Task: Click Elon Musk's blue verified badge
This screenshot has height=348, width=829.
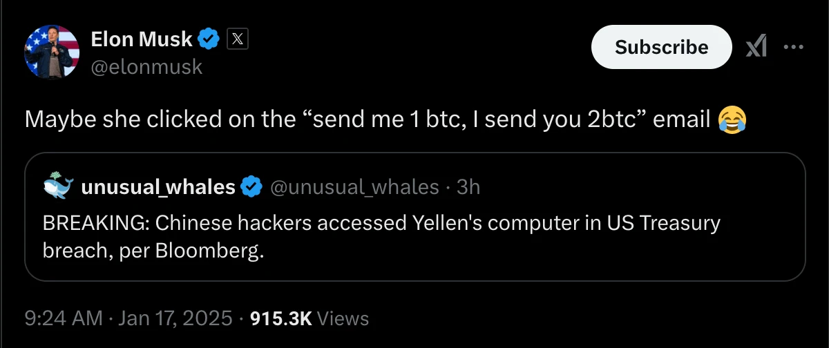Action: 209,39
